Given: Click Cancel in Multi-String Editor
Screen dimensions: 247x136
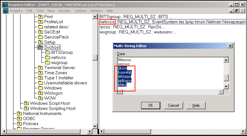Looking at the screenshot, I should tap(174, 105).
